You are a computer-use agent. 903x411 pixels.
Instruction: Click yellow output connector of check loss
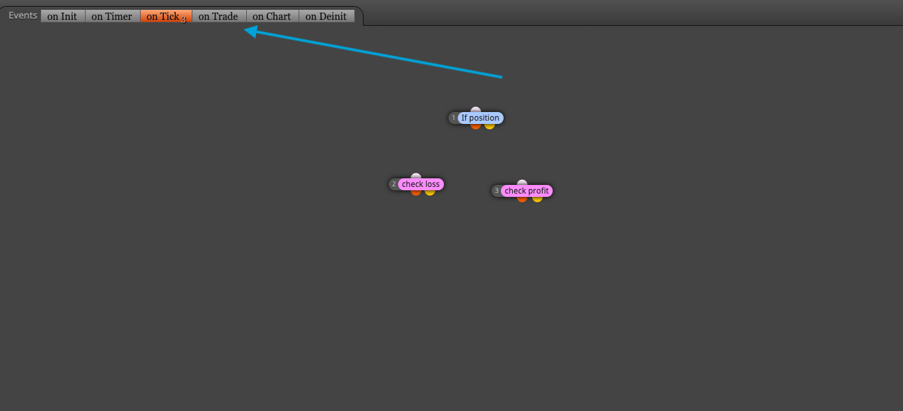(x=430, y=192)
